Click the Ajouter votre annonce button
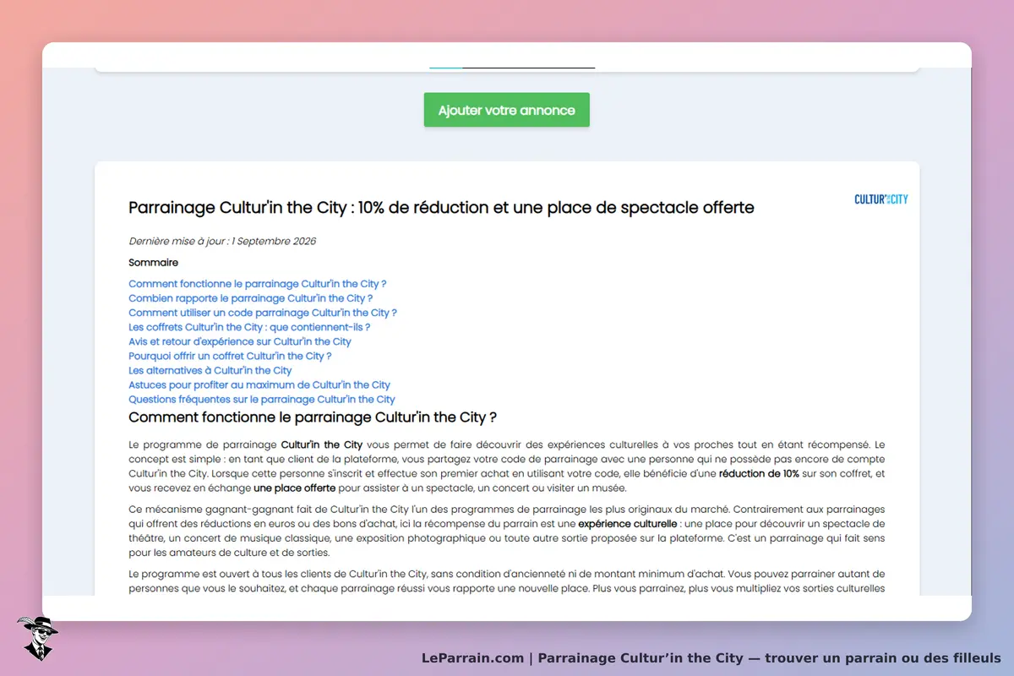 (506, 110)
